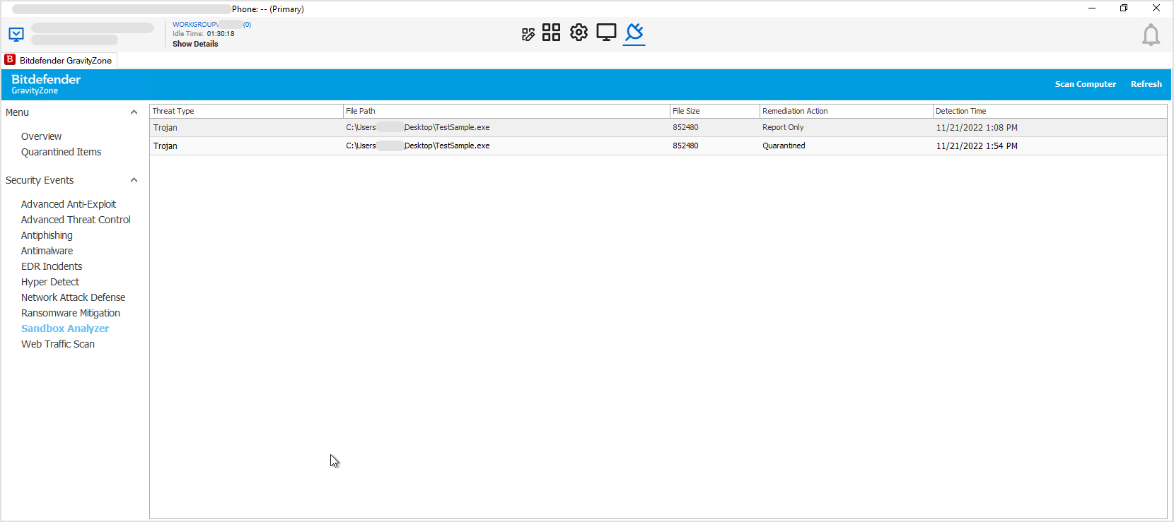Click the Report Only remediation cell
The width and height of the screenshot is (1174, 522).
(783, 128)
